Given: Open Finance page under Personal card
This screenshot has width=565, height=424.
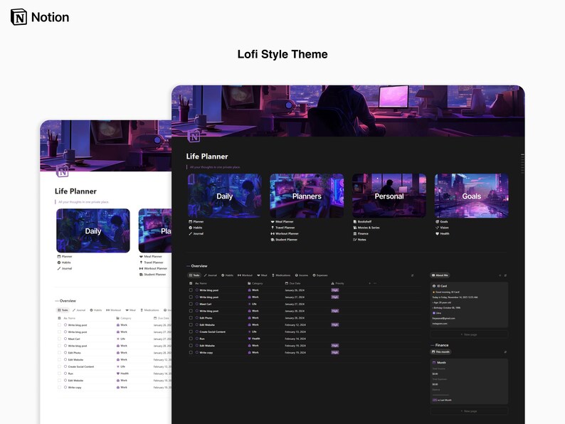Looking at the screenshot, I should 361,234.
